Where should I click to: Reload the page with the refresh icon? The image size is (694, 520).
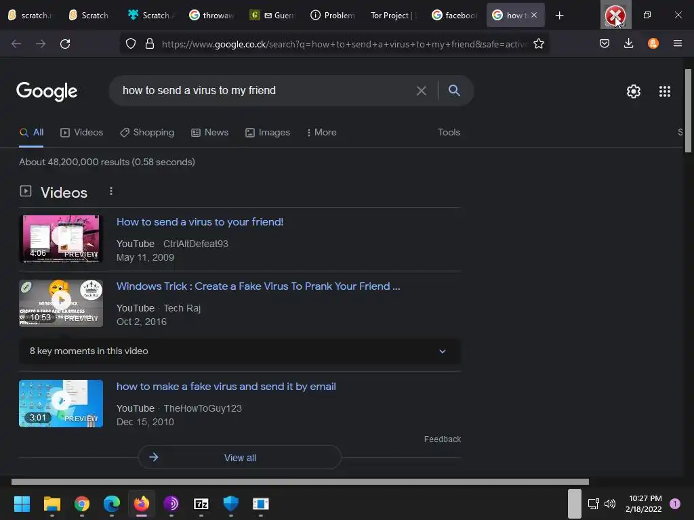coord(65,44)
